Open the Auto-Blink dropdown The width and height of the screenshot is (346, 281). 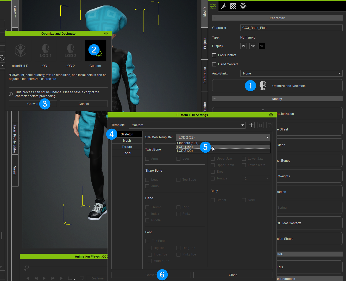point(291,73)
